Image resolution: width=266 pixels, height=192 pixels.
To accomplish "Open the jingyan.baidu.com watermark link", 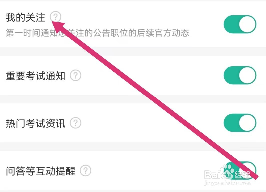I will [x=227, y=183].
